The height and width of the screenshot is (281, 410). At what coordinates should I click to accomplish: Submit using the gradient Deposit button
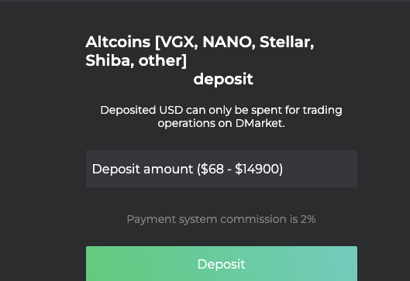point(222,263)
